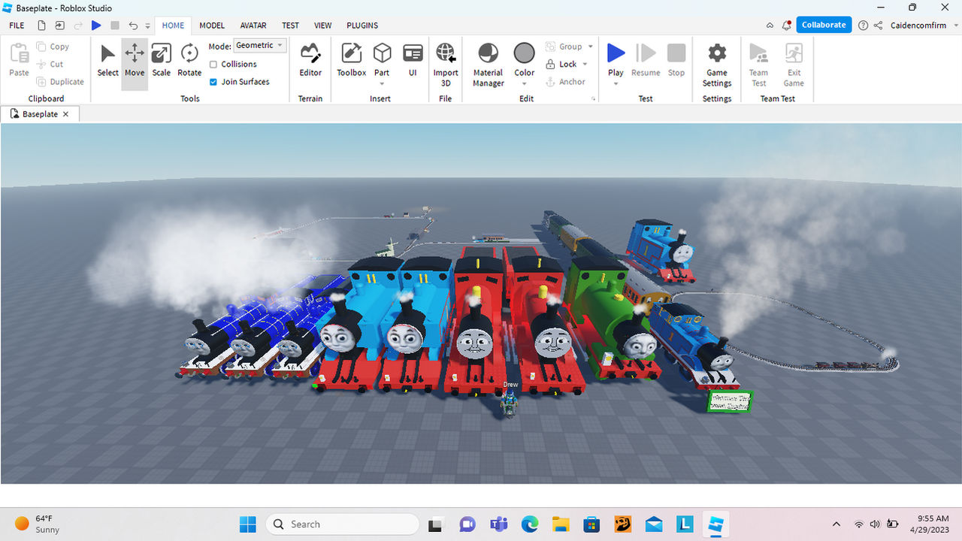Toggle the Lock tool
Screen dimensions: 962x541
[561, 65]
